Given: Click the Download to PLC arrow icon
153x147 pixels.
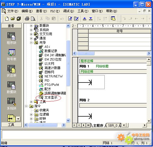Looking at the screenshot, I should point(91,19).
